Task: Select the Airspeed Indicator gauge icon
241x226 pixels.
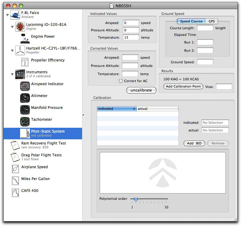Action: tap(25, 86)
